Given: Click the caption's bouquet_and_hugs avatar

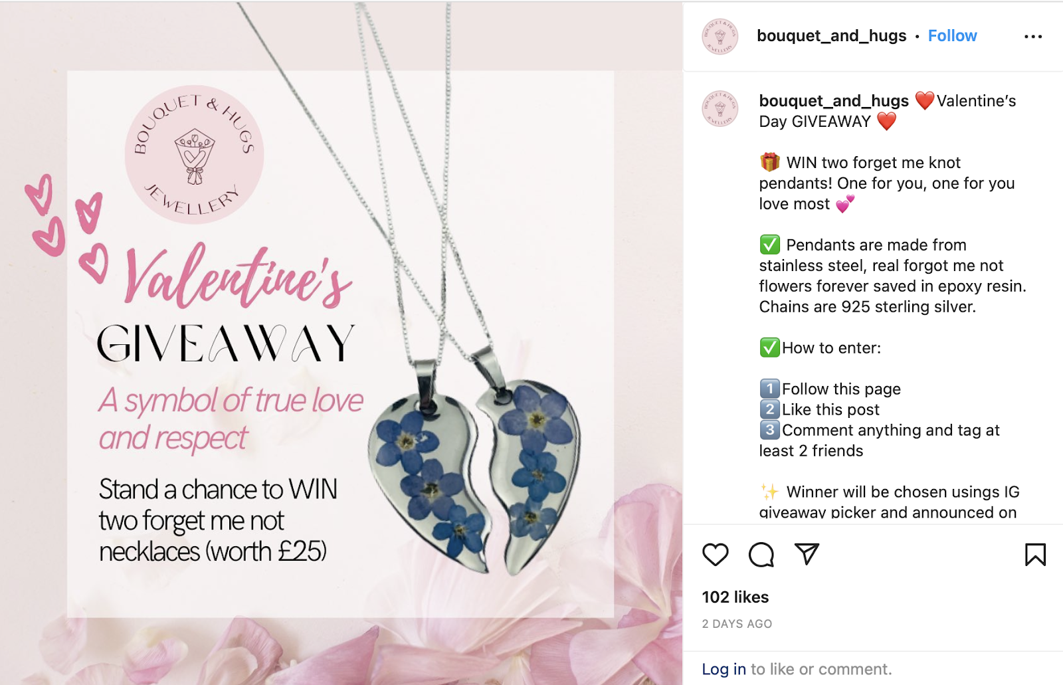Looking at the screenshot, I should point(720,108).
